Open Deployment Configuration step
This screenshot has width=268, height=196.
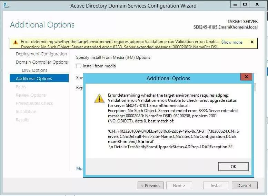(41, 54)
